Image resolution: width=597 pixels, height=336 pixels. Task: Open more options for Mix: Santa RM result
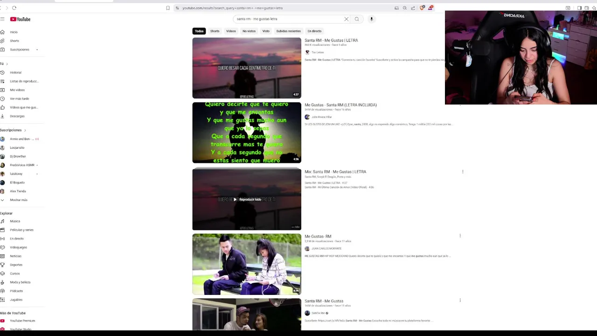coord(463,172)
